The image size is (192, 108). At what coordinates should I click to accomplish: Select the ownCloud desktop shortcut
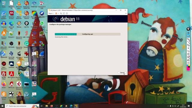tap(11, 65)
